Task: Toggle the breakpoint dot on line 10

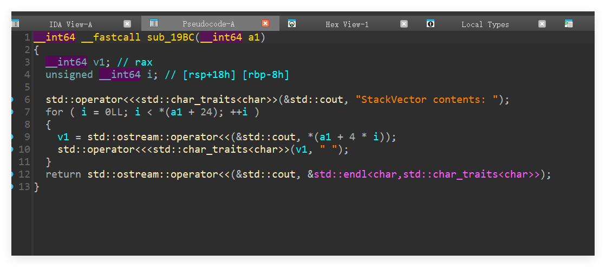Action: (x=12, y=149)
